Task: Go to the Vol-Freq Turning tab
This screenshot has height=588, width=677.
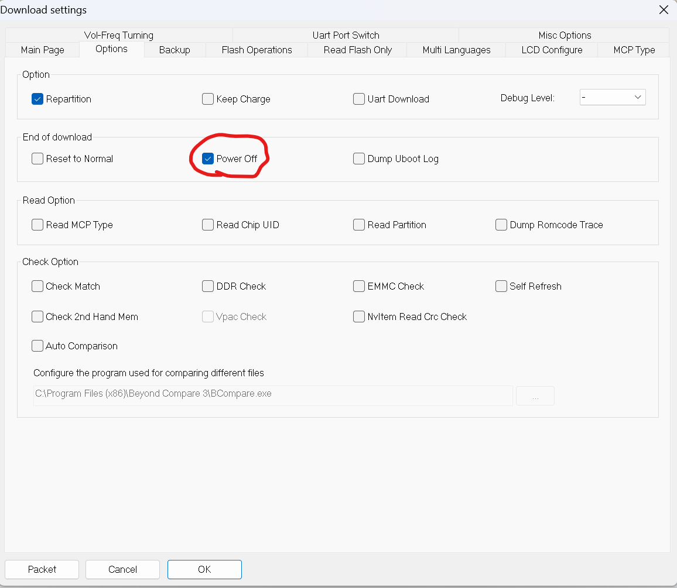Action: coord(119,35)
